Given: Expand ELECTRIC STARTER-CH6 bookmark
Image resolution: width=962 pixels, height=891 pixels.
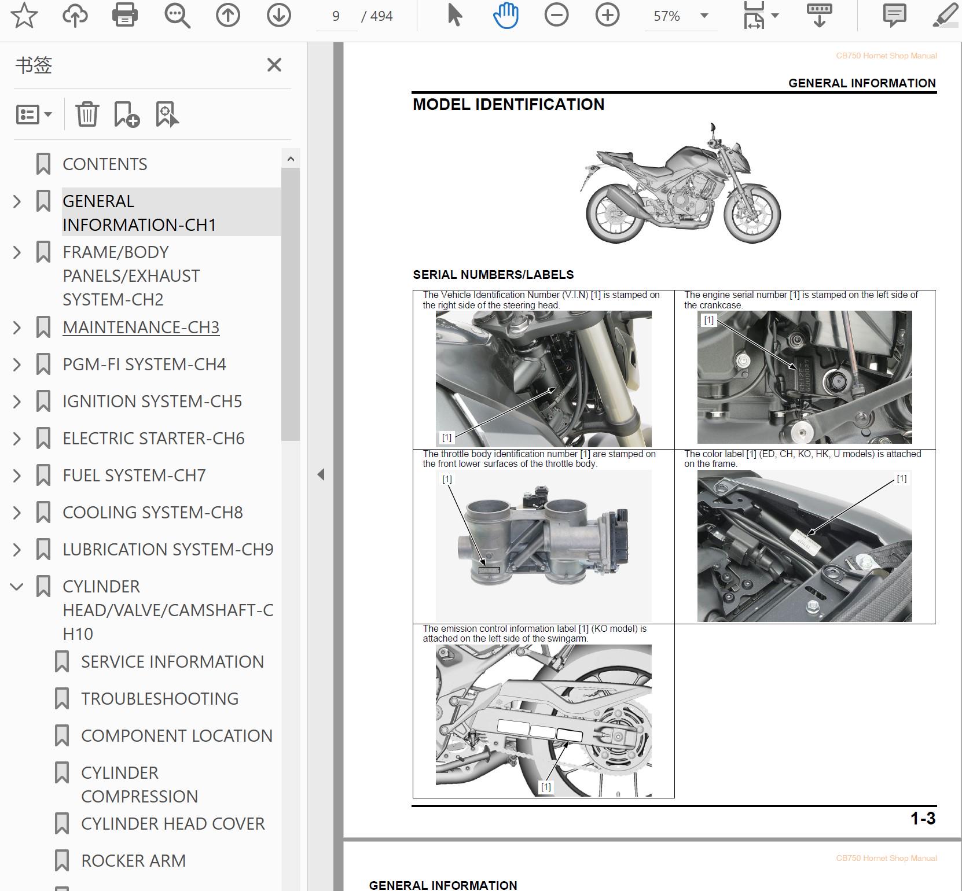Looking at the screenshot, I should [17, 439].
